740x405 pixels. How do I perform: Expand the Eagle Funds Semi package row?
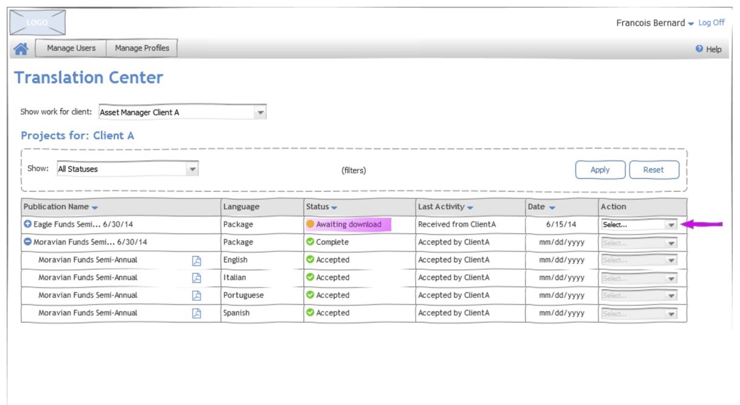tap(27, 224)
